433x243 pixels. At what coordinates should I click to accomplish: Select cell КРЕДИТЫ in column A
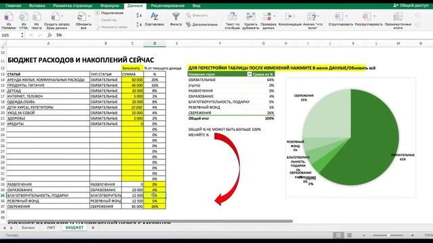48,124
